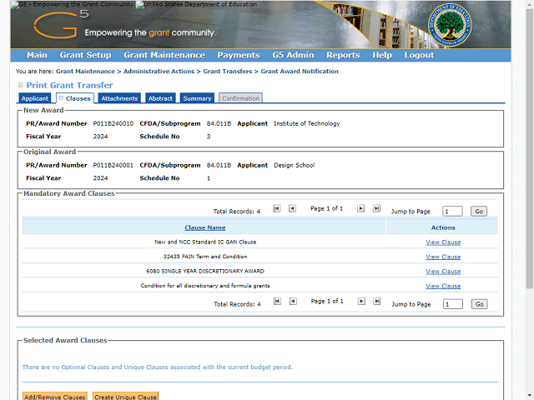Switch to the Summary tab

pyautogui.click(x=197, y=98)
